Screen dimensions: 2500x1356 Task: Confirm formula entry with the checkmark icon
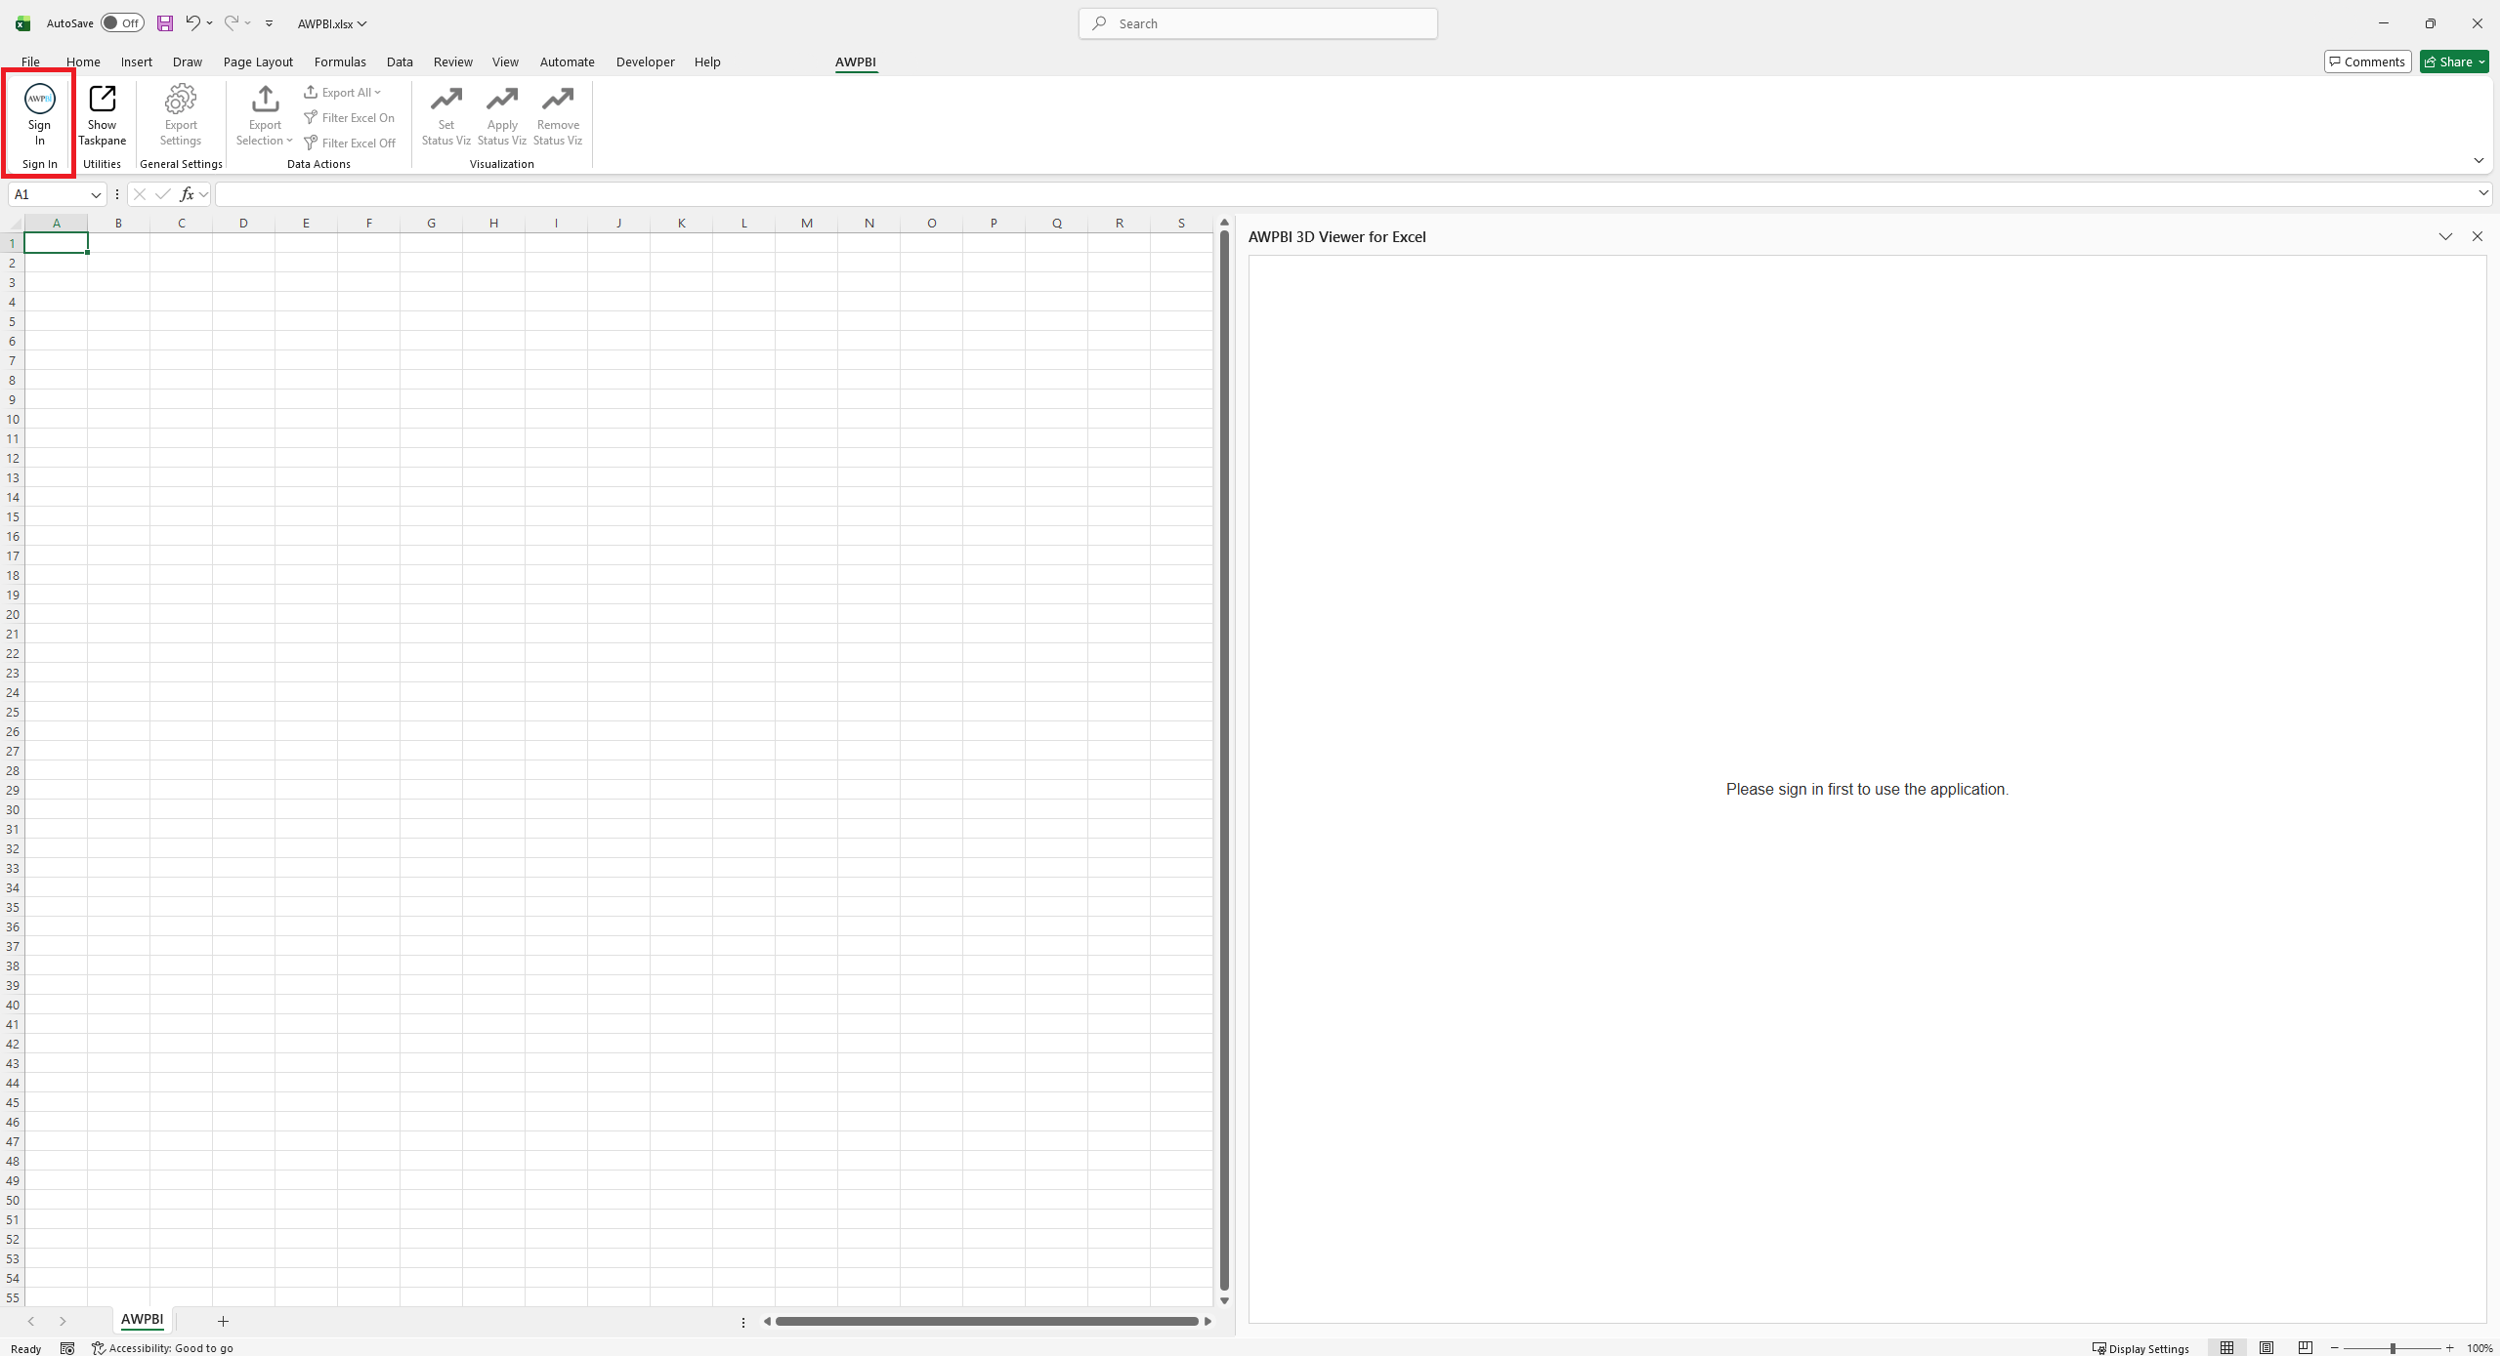click(x=162, y=194)
